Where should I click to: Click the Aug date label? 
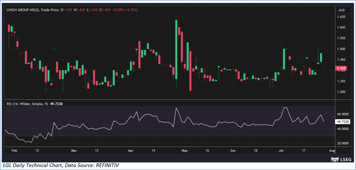click(332, 151)
